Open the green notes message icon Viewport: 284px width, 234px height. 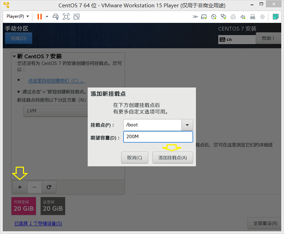(x=275, y=17)
